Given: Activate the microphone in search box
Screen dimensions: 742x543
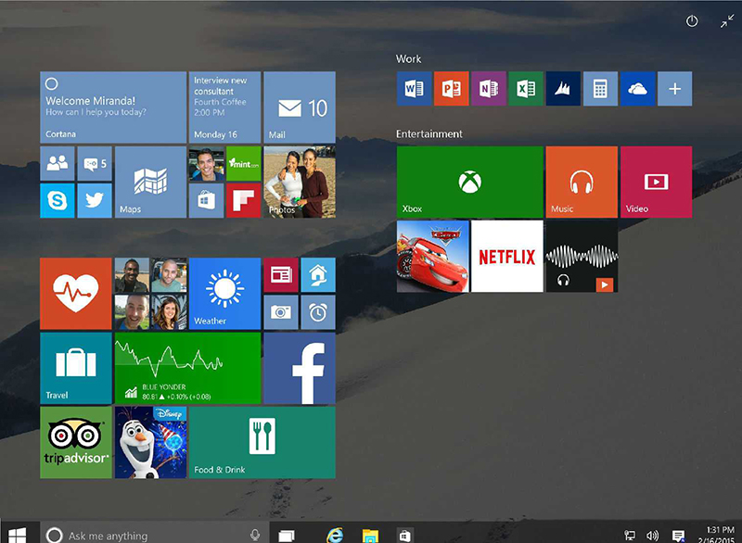Looking at the screenshot, I should pyautogui.click(x=255, y=535).
